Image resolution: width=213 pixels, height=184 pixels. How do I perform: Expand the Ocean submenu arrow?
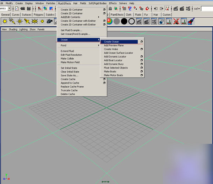tap(98, 40)
